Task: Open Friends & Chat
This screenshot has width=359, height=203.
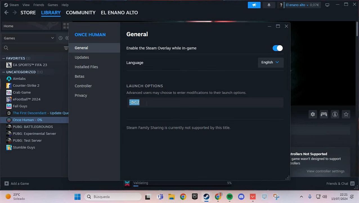Action: [340, 184]
